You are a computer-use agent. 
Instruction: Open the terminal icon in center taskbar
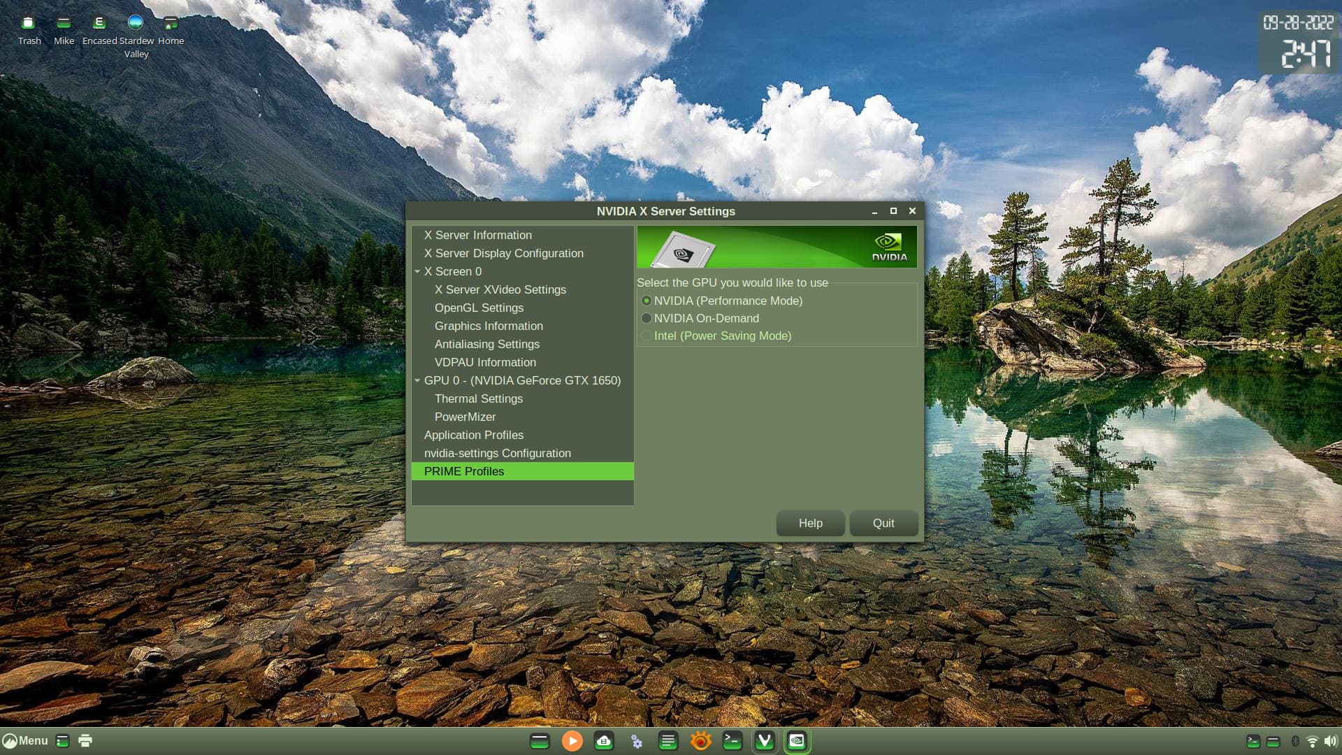(733, 741)
